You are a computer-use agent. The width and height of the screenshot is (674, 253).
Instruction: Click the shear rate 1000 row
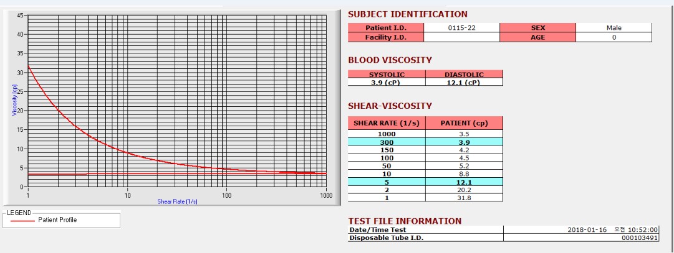pos(425,134)
